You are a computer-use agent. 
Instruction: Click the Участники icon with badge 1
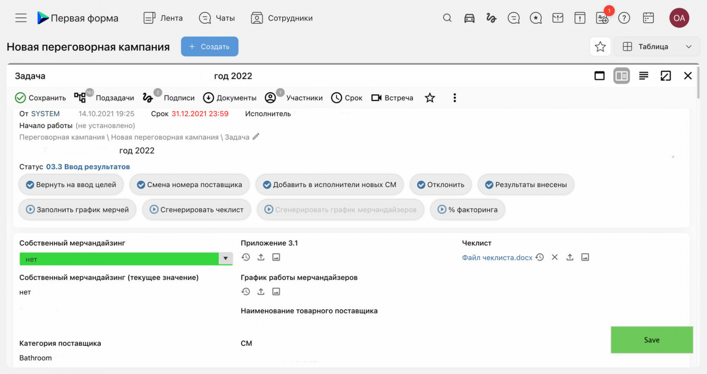pyautogui.click(x=271, y=97)
